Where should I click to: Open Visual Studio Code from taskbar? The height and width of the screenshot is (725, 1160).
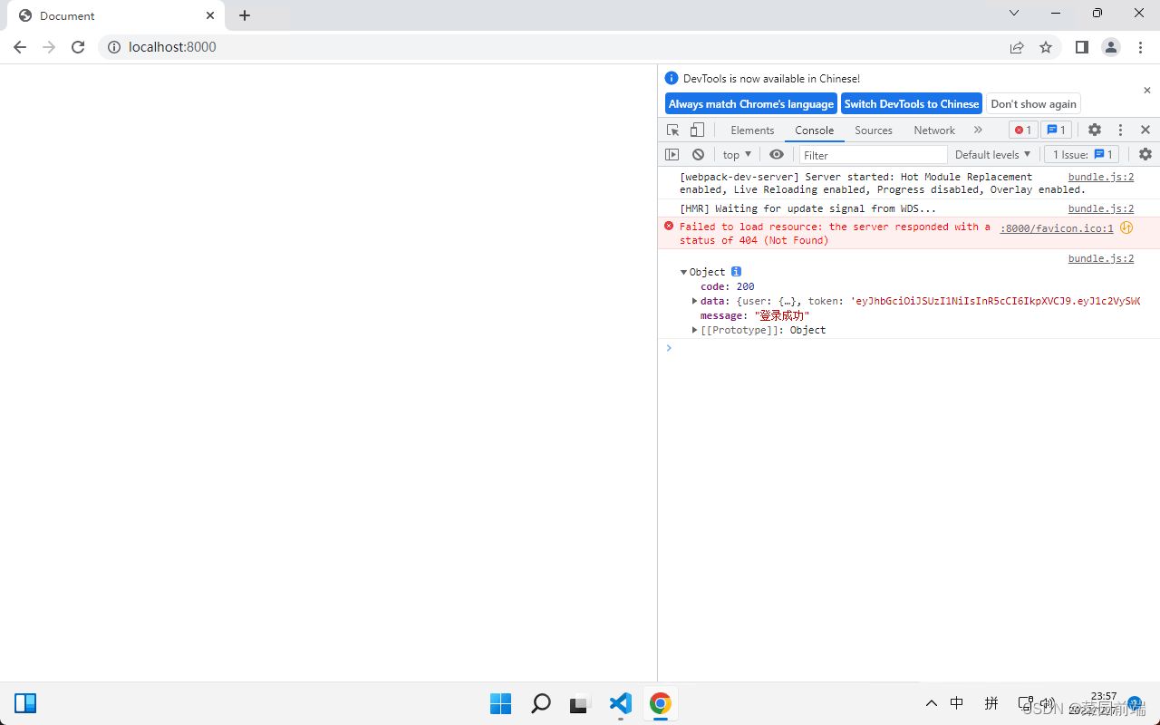coord(621,703)
